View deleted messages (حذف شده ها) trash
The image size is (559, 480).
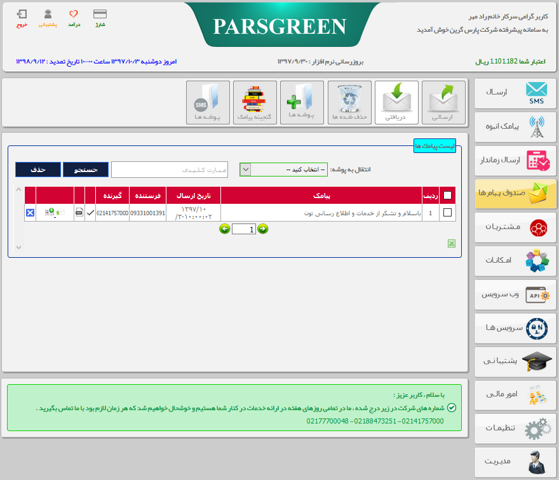click(349, 102)
